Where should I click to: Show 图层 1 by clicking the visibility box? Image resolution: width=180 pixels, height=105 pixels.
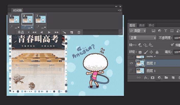point(131,71)
